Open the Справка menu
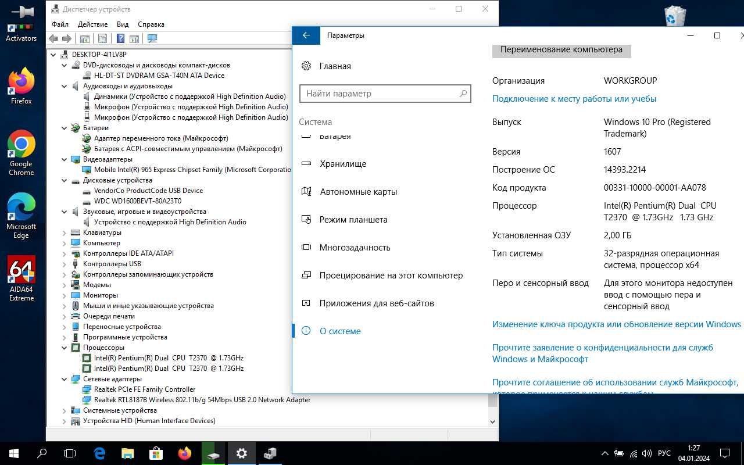Viewport: 744px width, 465px height. tap(151, 24)
